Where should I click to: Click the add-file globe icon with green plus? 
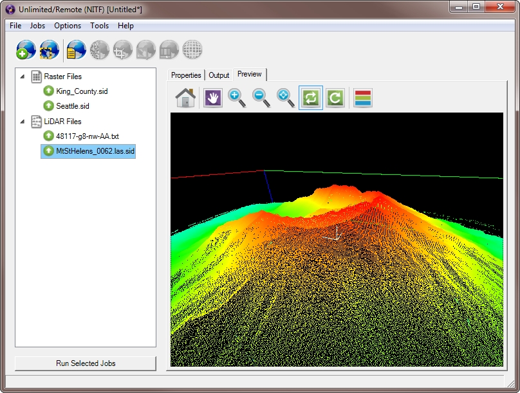point(26,50)
